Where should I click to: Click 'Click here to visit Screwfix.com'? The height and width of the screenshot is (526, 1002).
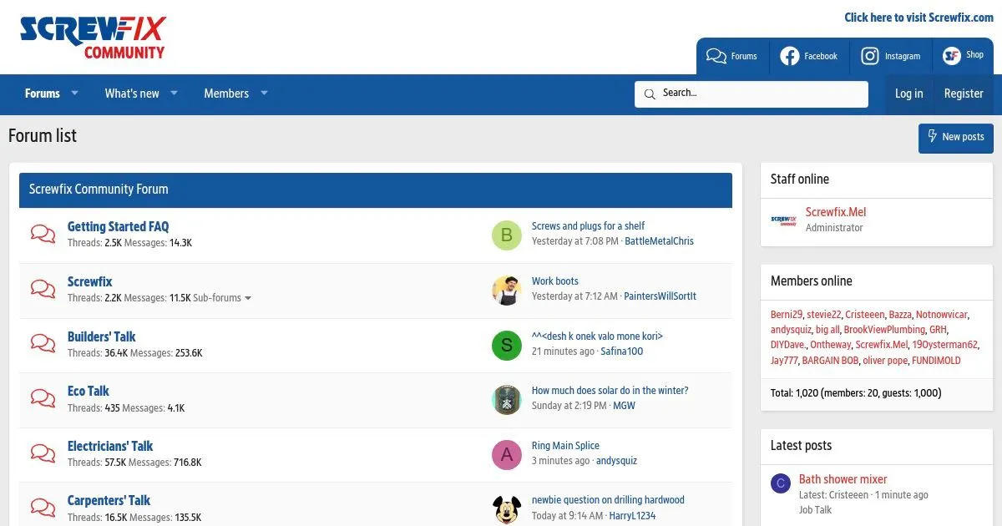point(918,18)
